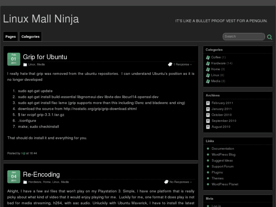Open Linux category under Grip for Ubuntu
The image size is (276, 207).
coord(32,65)
